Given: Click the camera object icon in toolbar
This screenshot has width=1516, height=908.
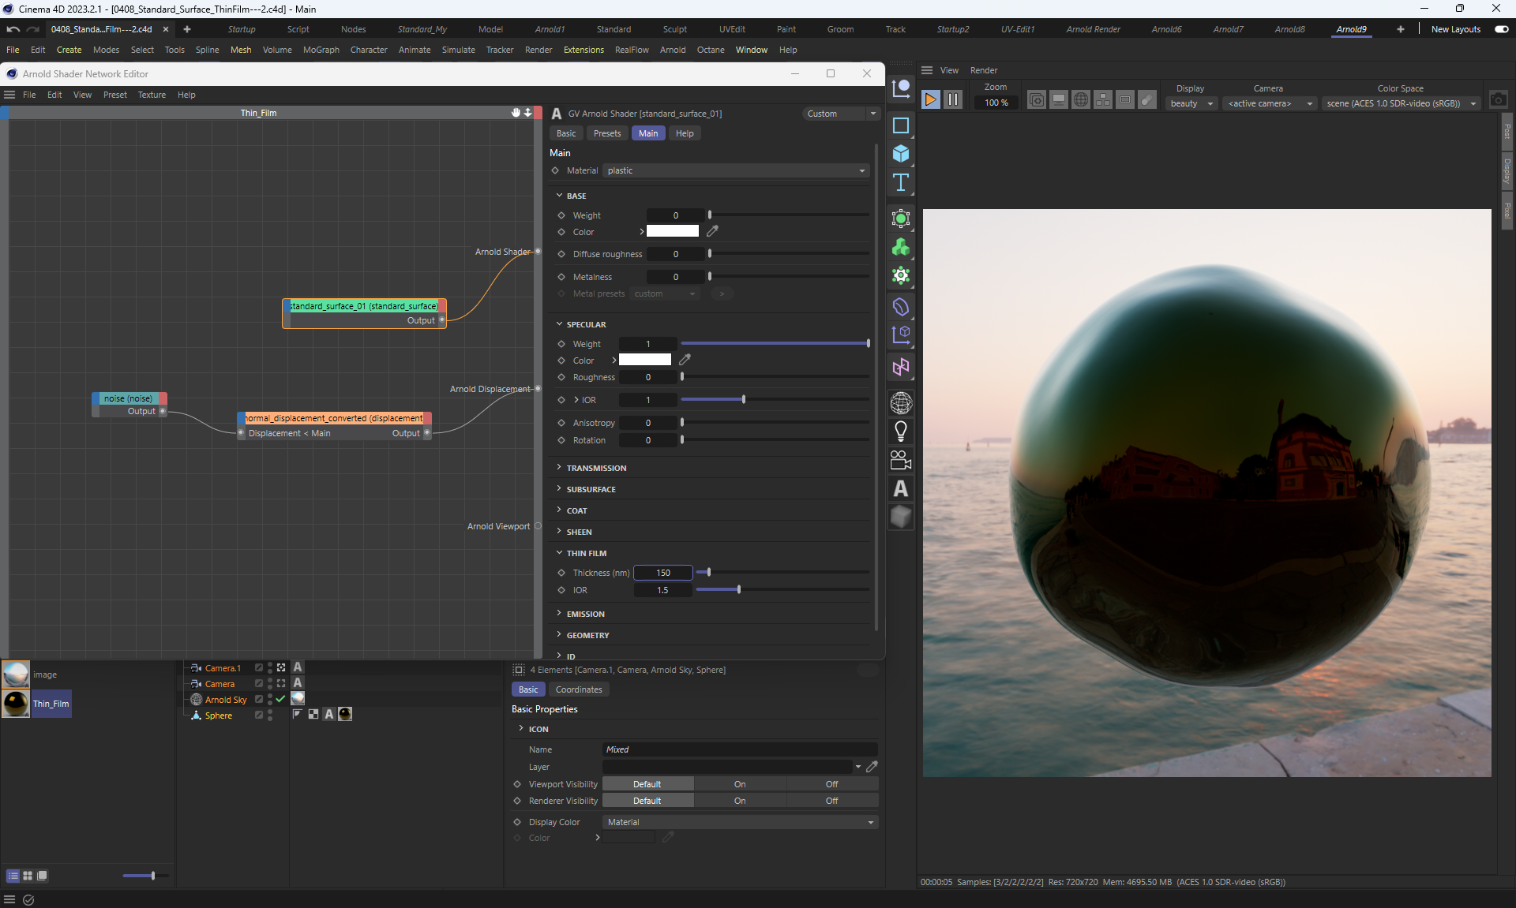Looking at the screenshot, I should 901,459.
